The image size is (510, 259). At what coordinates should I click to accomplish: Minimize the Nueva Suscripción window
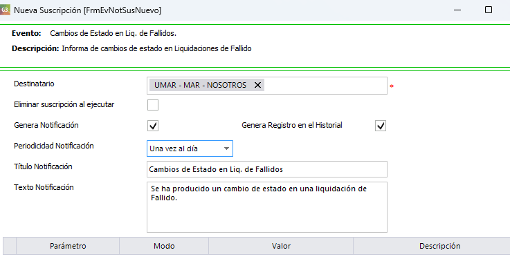click(x=457, y=10)
